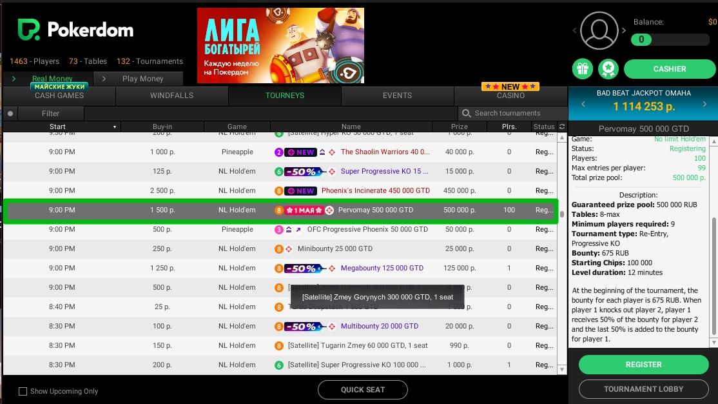
Task: Open the Лига Богатырей promo banner
Action: (281, 45)
